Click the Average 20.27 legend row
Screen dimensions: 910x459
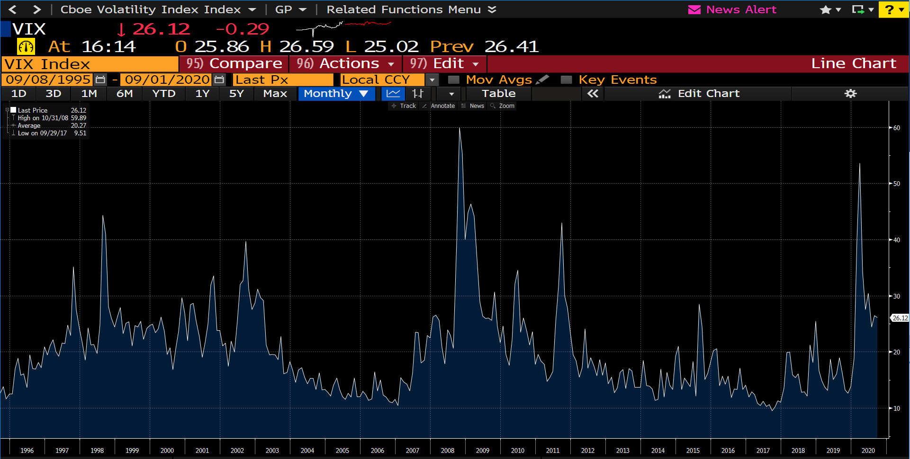pos(49,125)
